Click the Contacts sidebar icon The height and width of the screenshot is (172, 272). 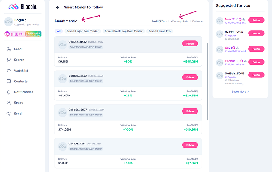[x=9, y=81]
